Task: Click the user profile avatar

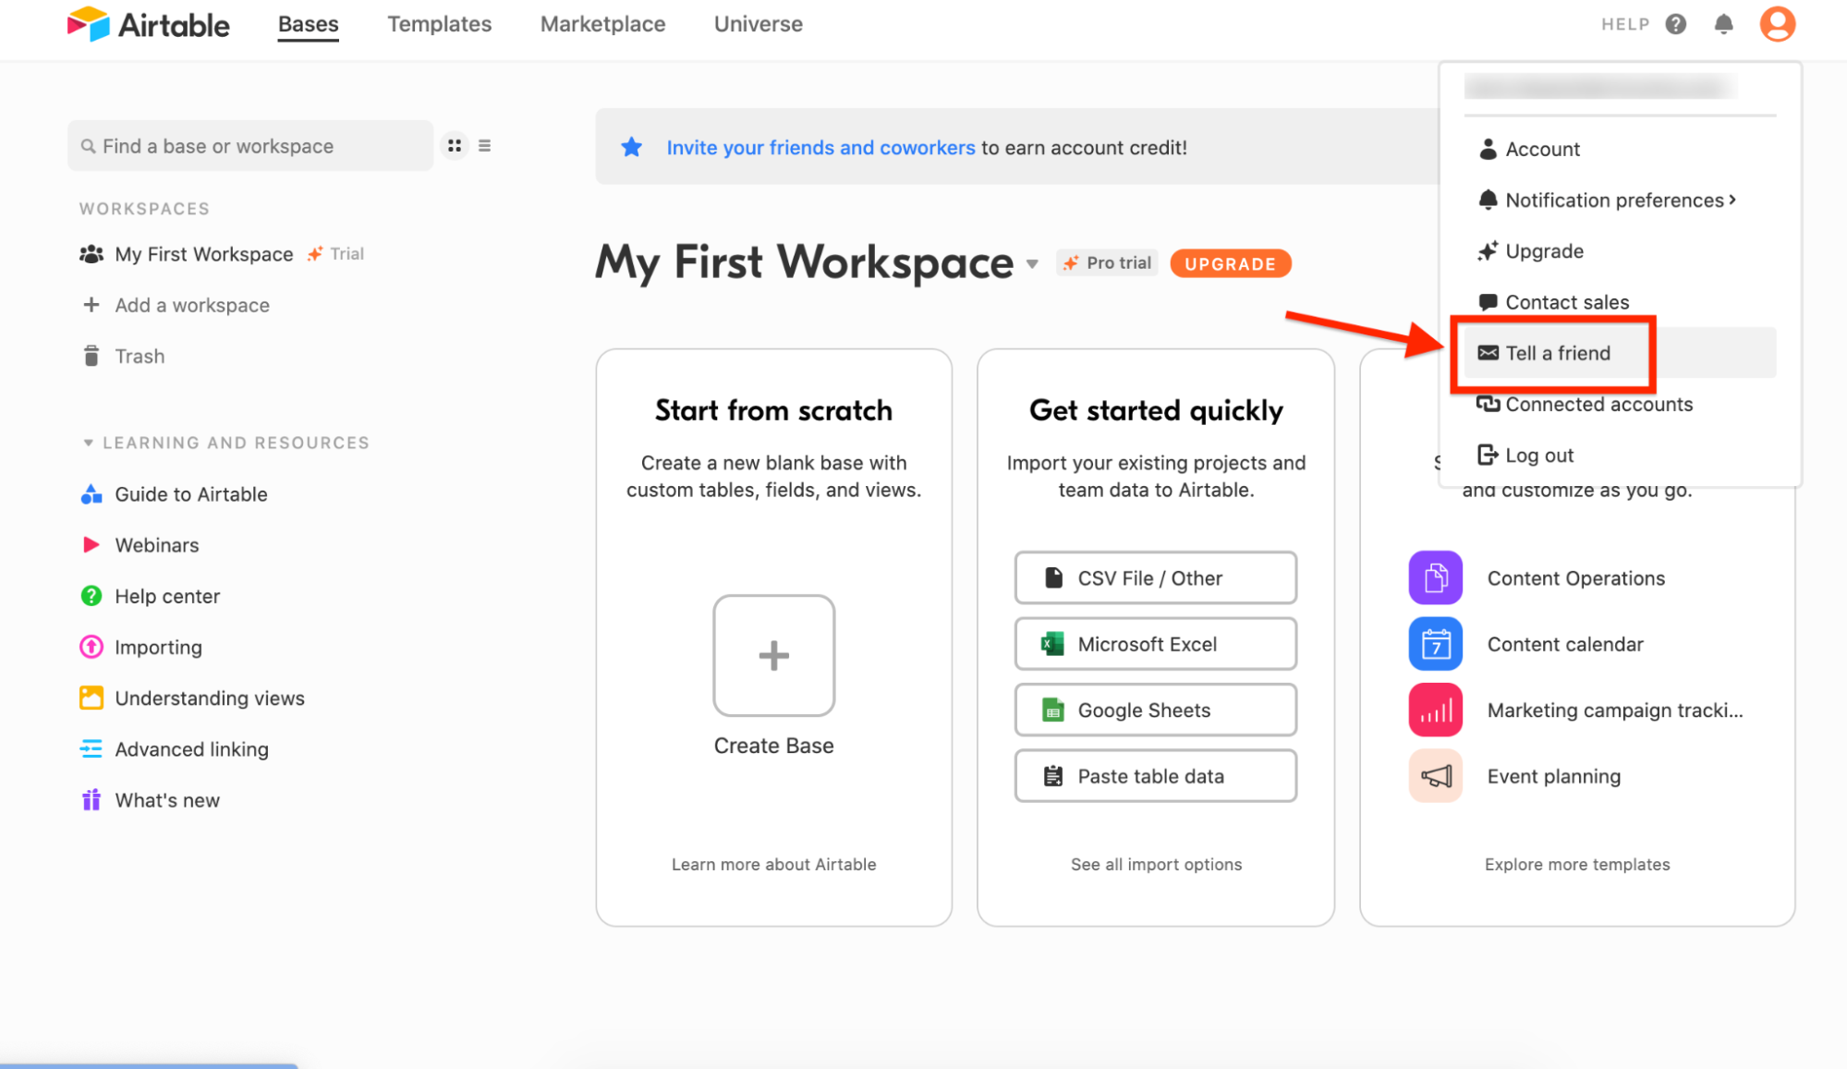Action: [x=1777, y=24]
